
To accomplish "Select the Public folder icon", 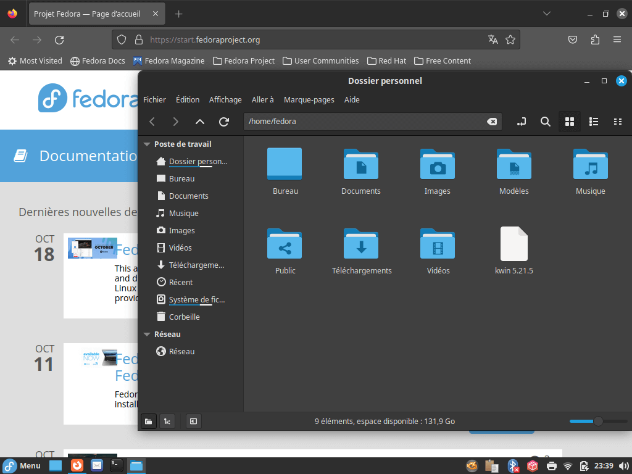I will click(285, 243).
